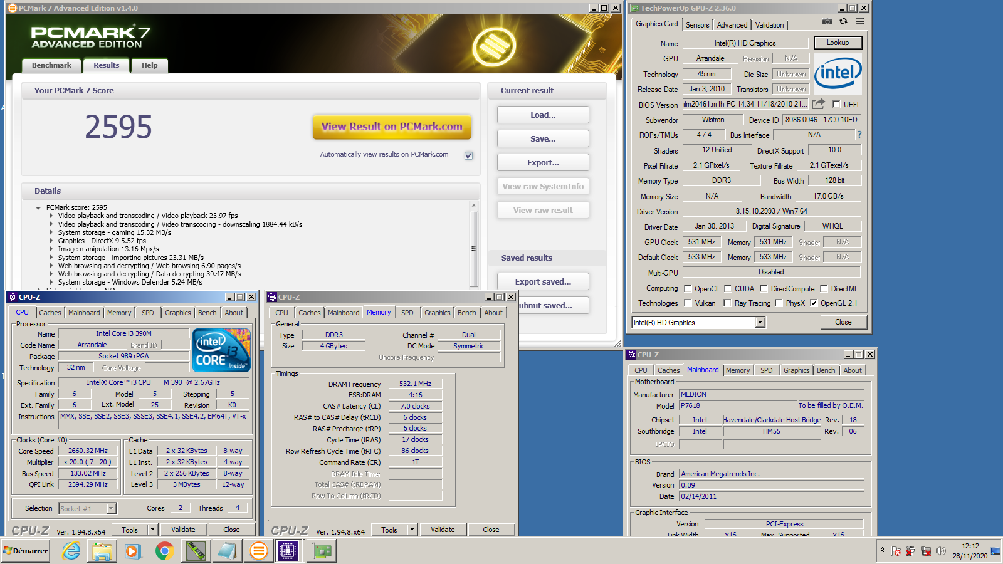Toggle the OpenCL checkbox
The image size is (1003, 564).
pyautogui.click(x=688, y=288)
